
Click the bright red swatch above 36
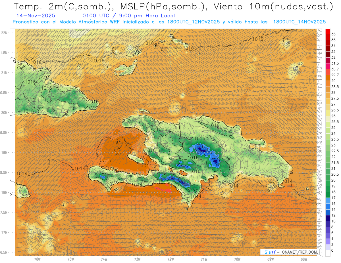328,31
